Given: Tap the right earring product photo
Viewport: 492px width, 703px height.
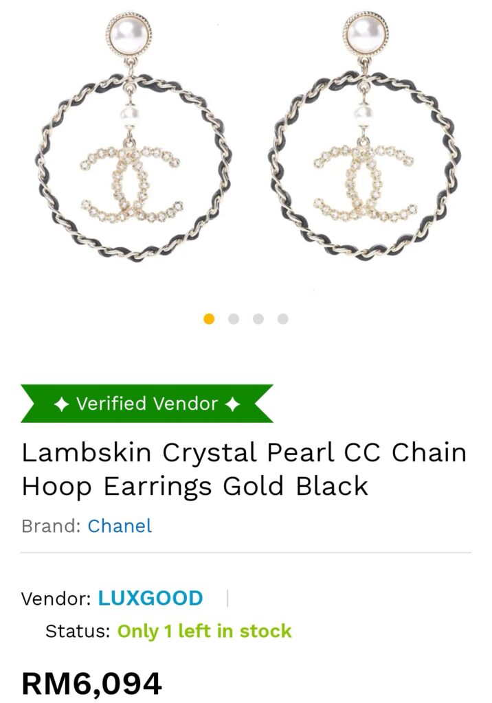Looking at the screenshot, I should pyautogui.click(x=365, y=137).
